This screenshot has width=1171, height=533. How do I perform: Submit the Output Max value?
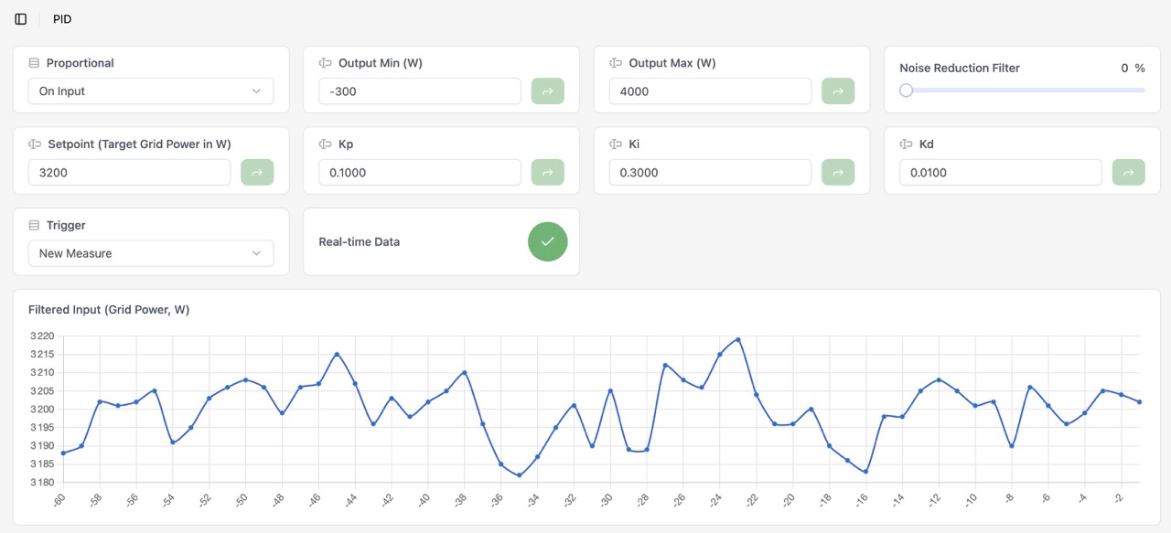click(838, 91)
